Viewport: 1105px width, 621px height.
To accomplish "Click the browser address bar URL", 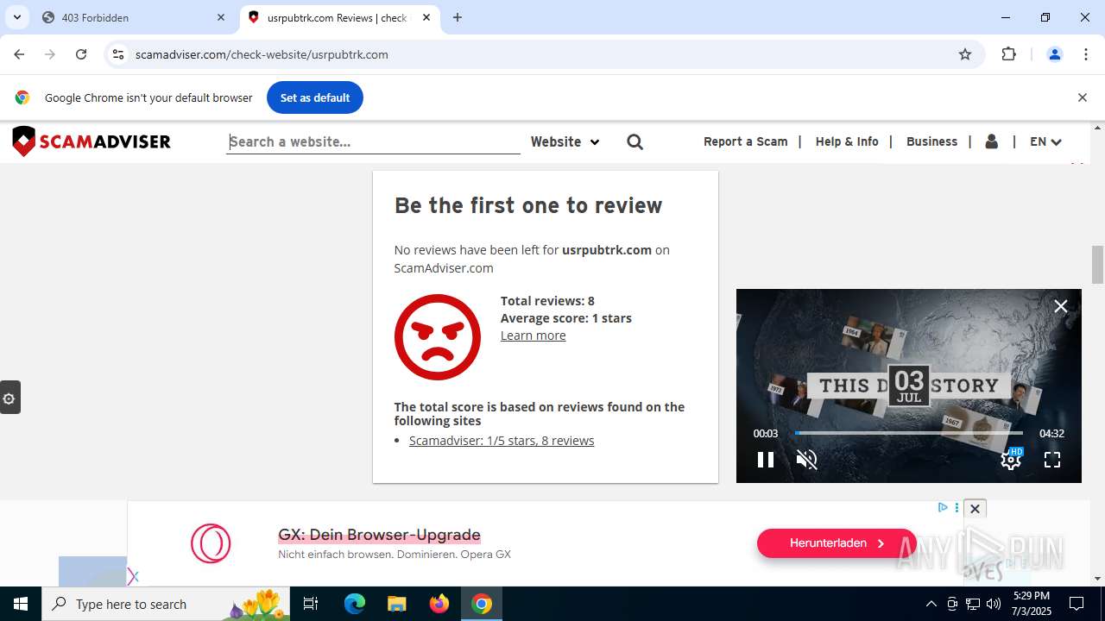I will (x=262, y=54).
